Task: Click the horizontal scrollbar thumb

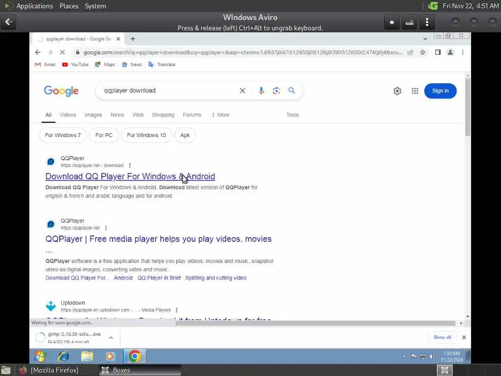Action: pyautogui.click(x=315, y=323)
